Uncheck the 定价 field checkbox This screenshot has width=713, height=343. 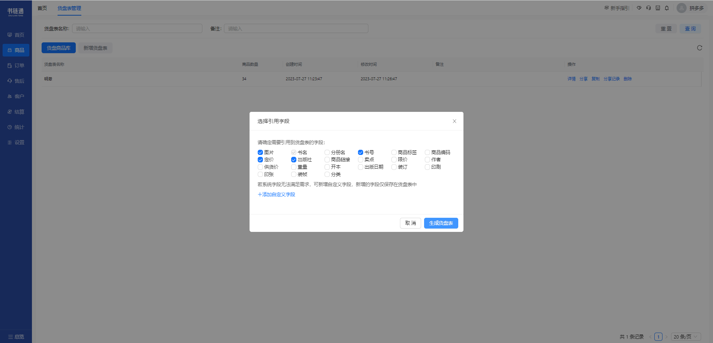[x=260, y=160]
